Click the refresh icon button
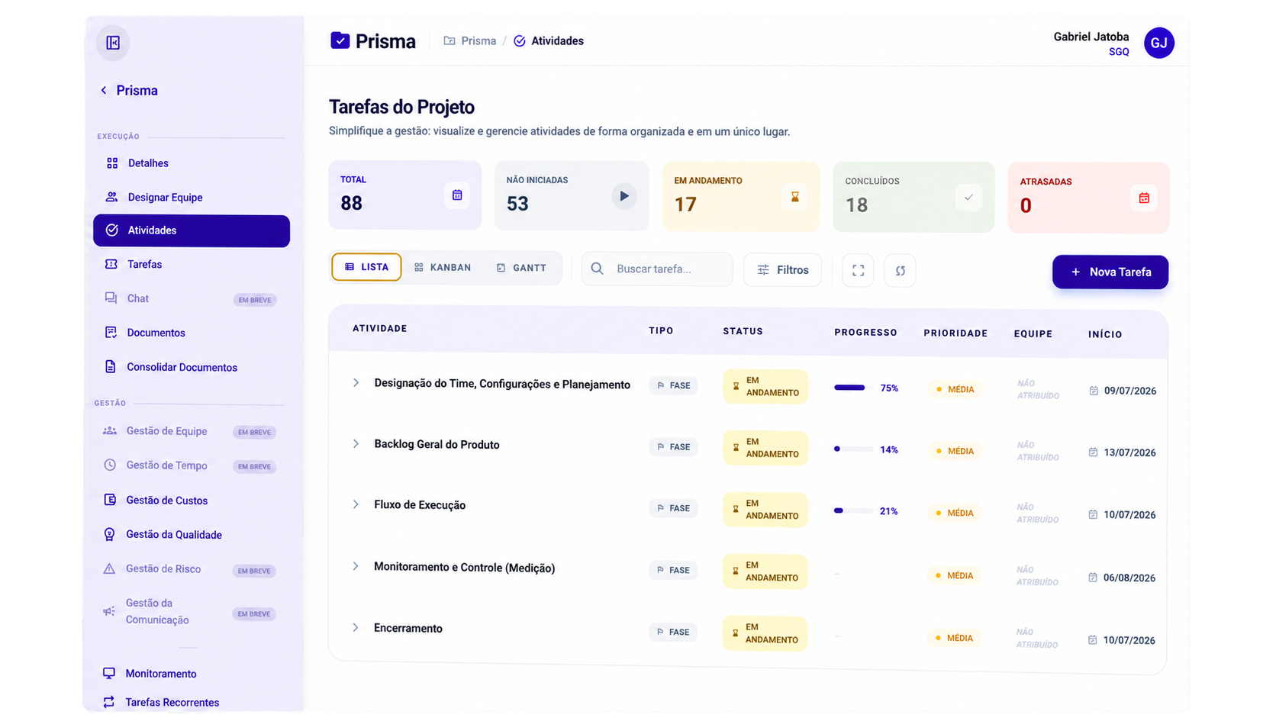This screenshot has height=718, width=1276. coord(901,271)
